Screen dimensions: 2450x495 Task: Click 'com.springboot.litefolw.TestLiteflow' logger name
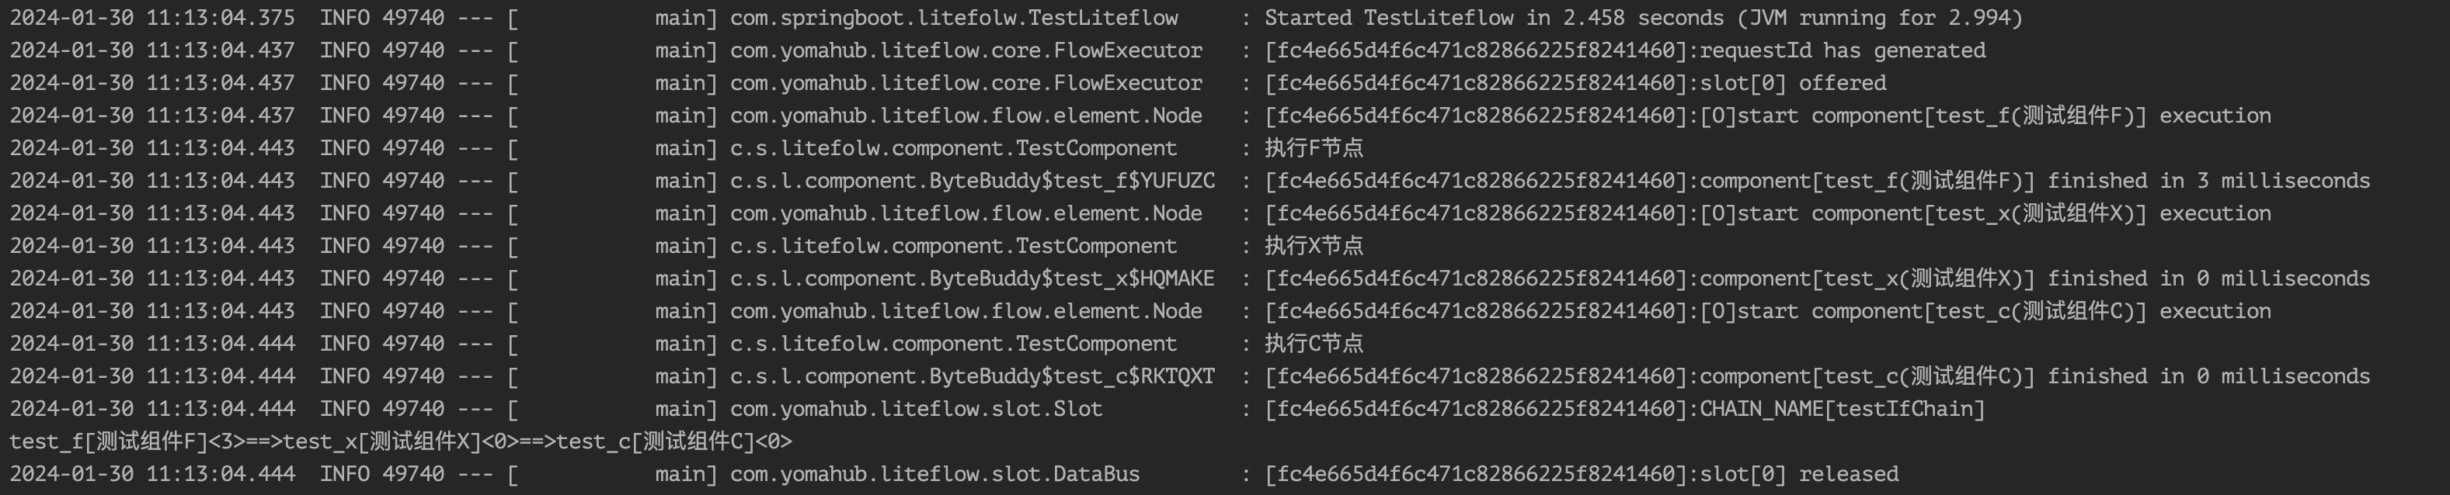click(954, 18)
